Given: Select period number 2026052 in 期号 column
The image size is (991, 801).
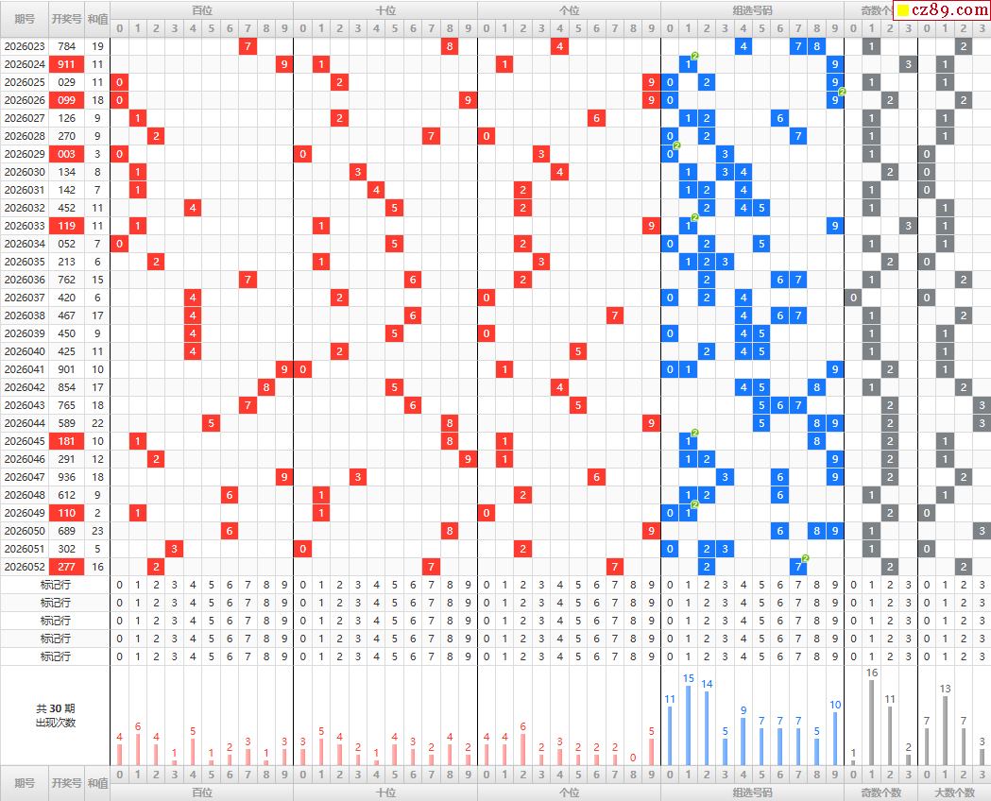Looking at the screenshot, I should point(25,567).
